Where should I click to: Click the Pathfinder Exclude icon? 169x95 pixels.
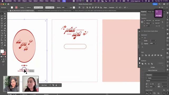pyautogui.click(x=152, y=64)
